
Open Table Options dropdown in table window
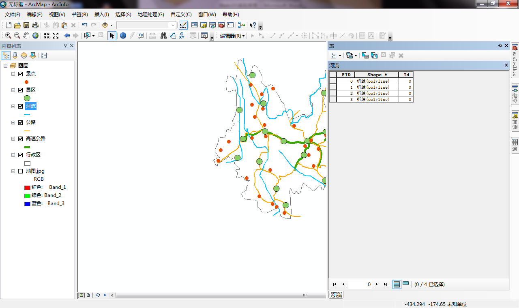336,56
